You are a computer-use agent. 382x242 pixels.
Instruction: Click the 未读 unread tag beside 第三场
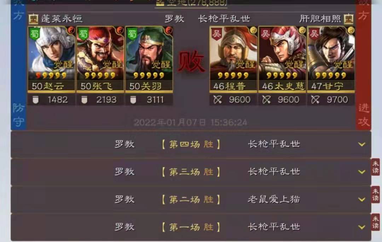375,167
